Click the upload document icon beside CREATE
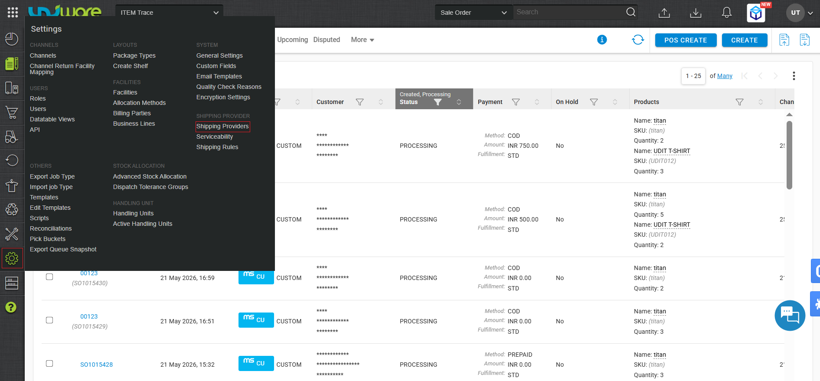 point(784,40)
